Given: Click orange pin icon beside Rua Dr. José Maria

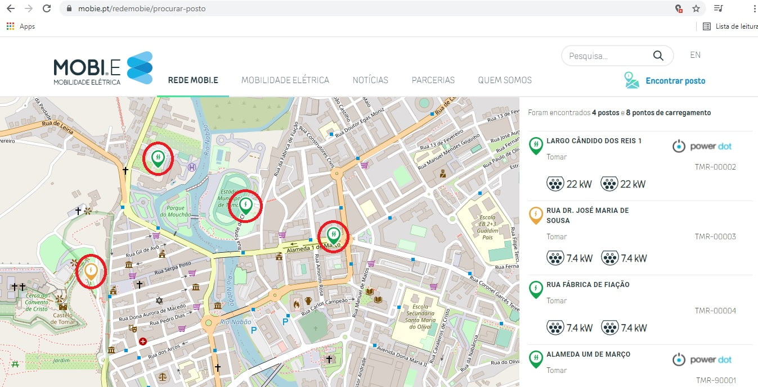Looking at the screenshot, I should coord(536,216).
